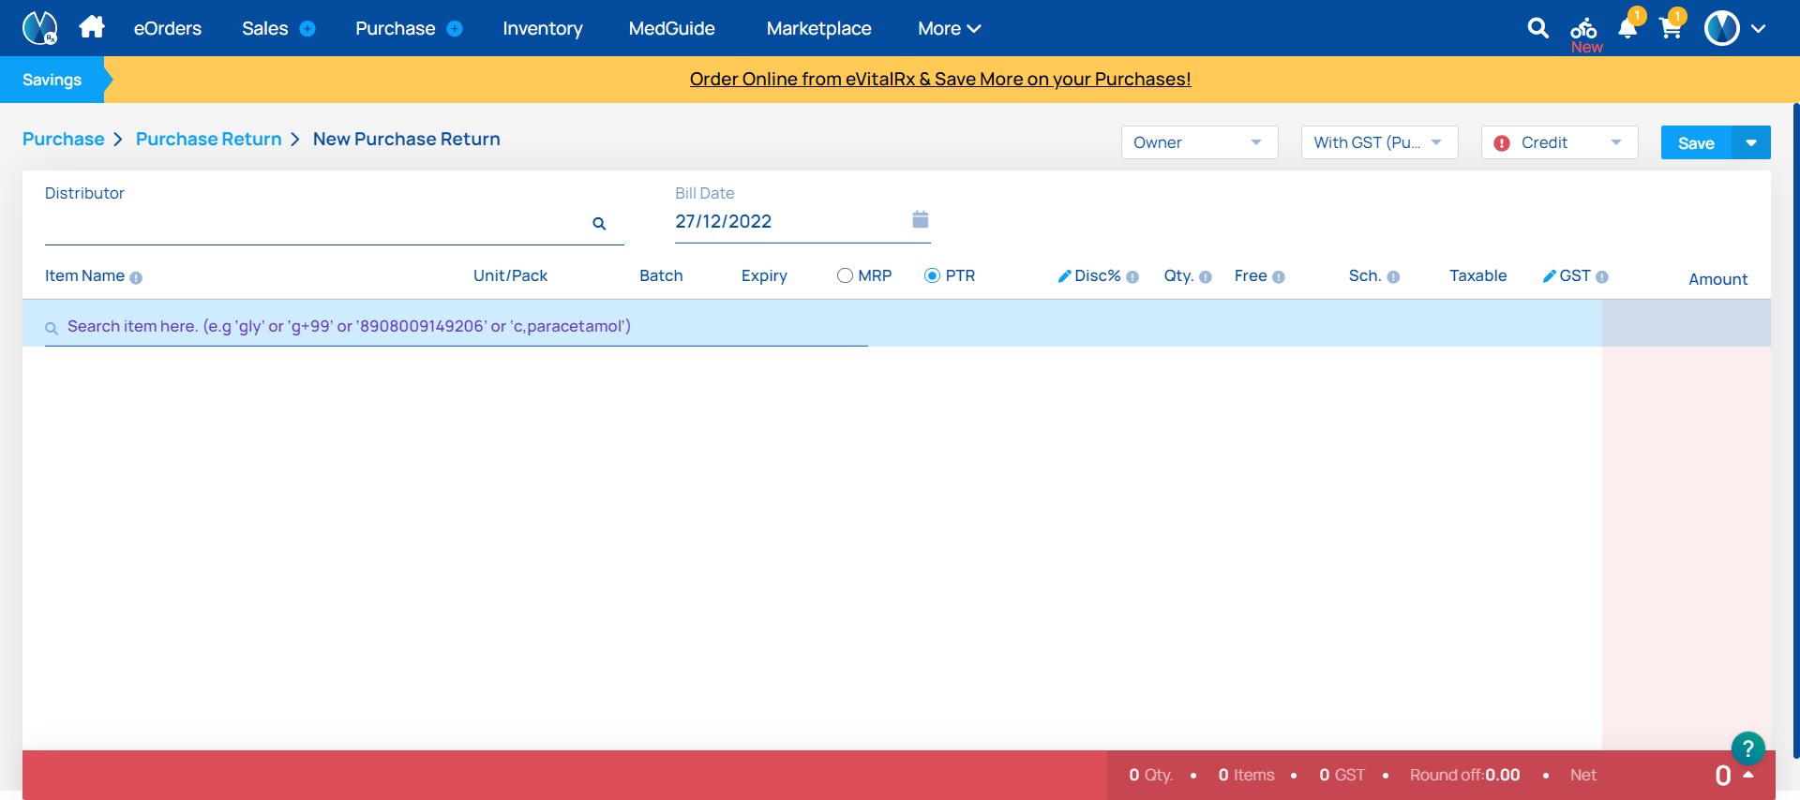Click the Expiry column header

pyautogui.click(x=764, y=275)
